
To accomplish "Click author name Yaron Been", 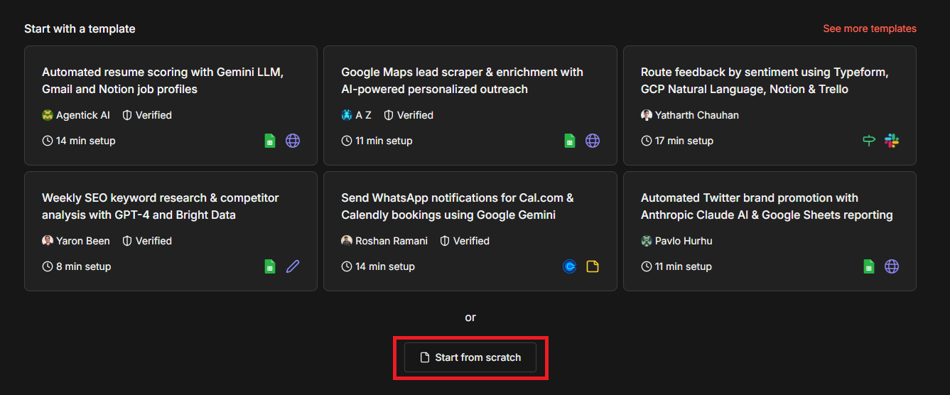I will pyautogui.click(x=83, y=241).
